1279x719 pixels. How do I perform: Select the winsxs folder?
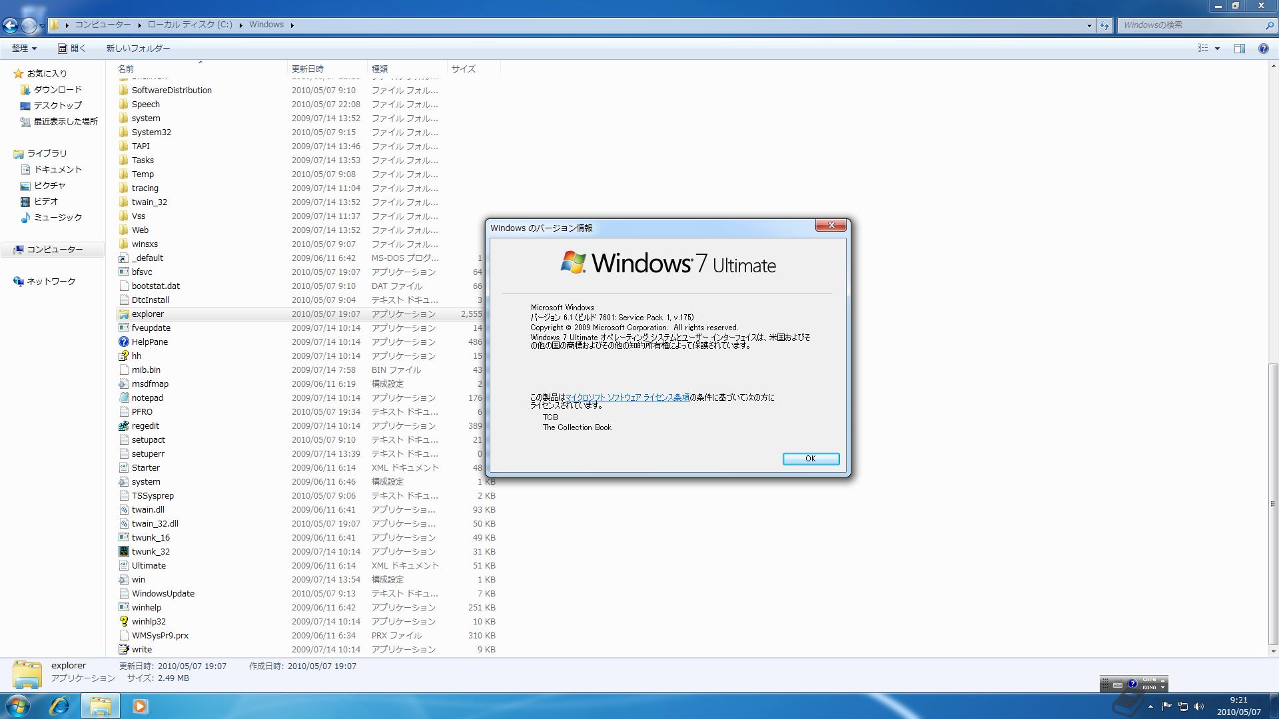pyautogui.click(x=145, y=244)
